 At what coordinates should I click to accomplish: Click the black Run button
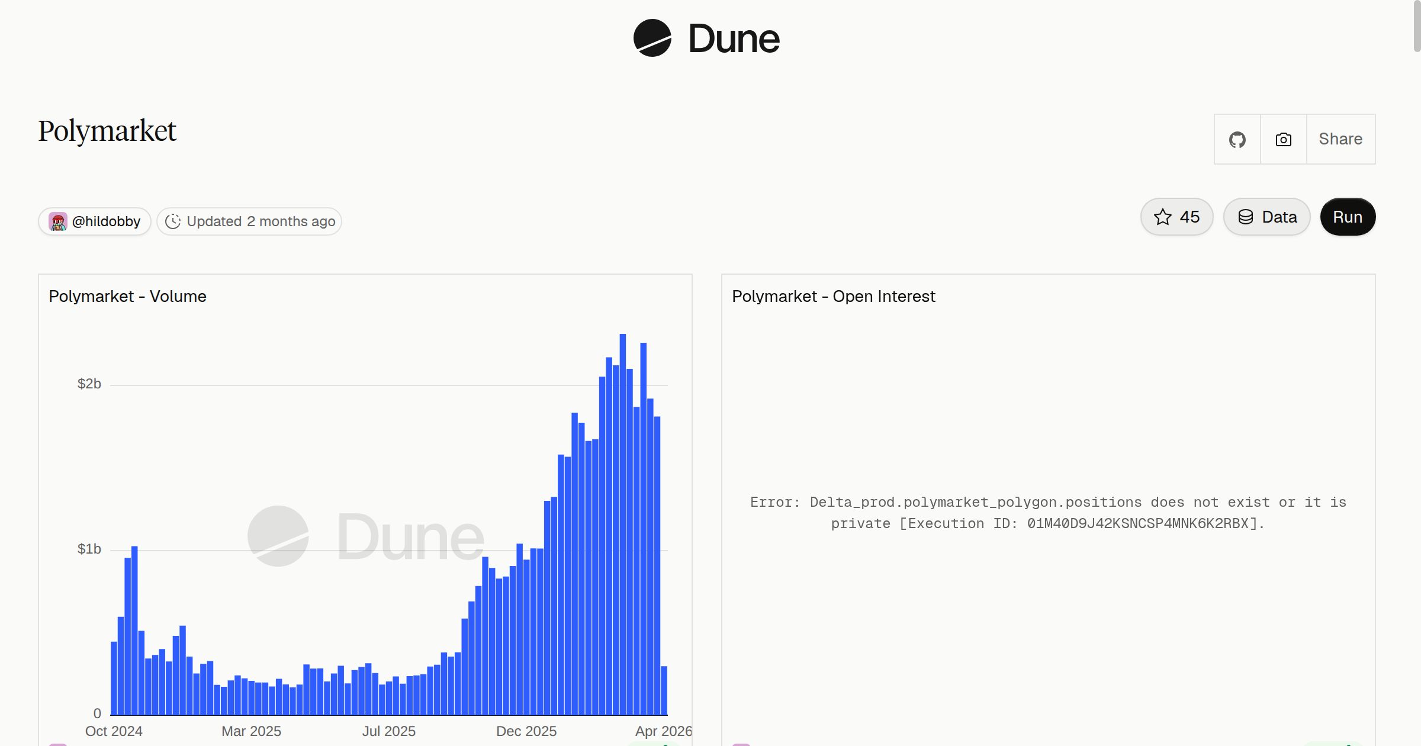(1348, 217)
